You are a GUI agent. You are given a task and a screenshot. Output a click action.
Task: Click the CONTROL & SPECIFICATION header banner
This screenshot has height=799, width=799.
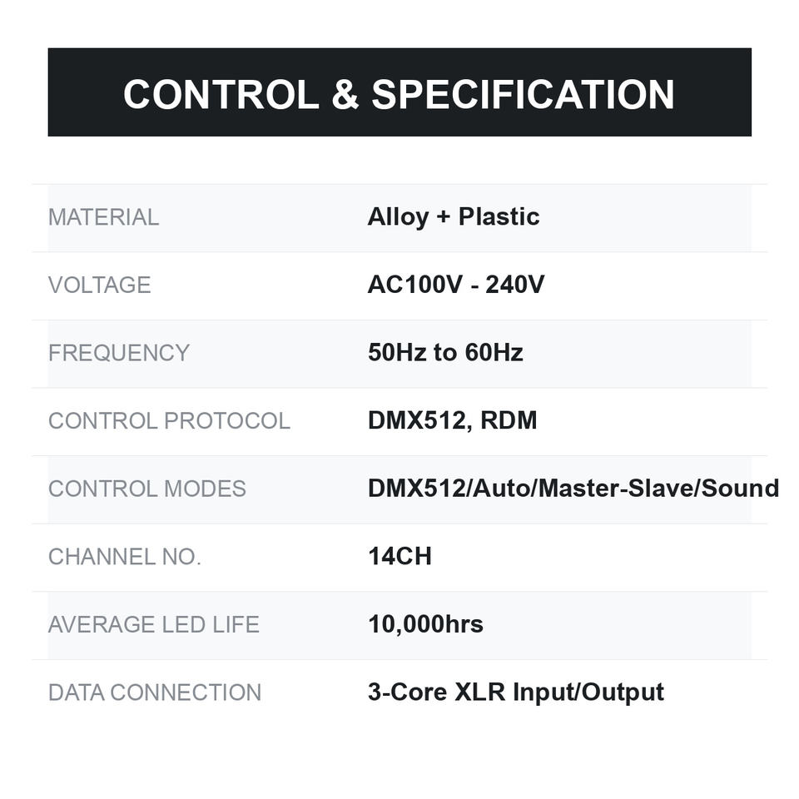(x=399, y=92)
